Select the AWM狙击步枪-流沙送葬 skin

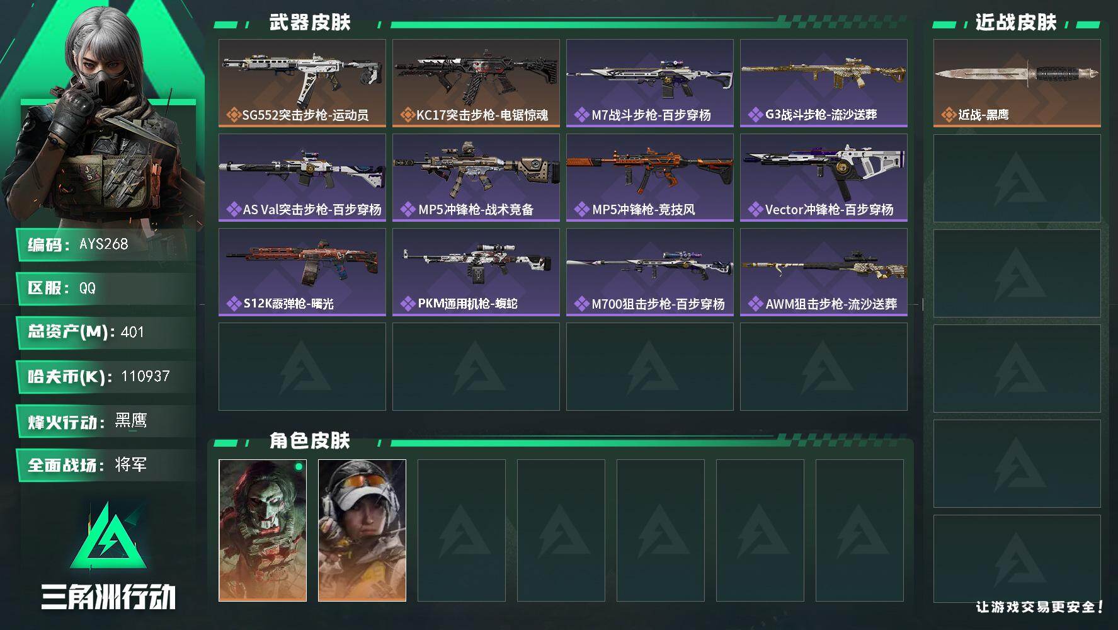[824, 272]
